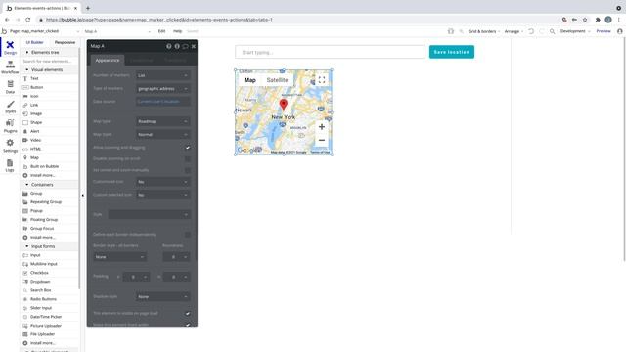626x352 pixels.
Task: Open the Plugins section
Action: pos(10,126)
